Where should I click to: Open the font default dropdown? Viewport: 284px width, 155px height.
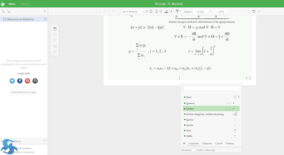tap(133, 11)
